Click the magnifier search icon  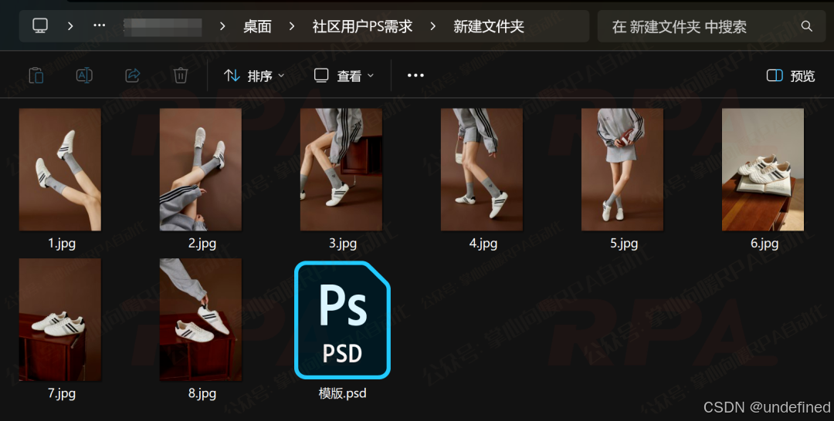pyautogui.click(x=807, y=26)
